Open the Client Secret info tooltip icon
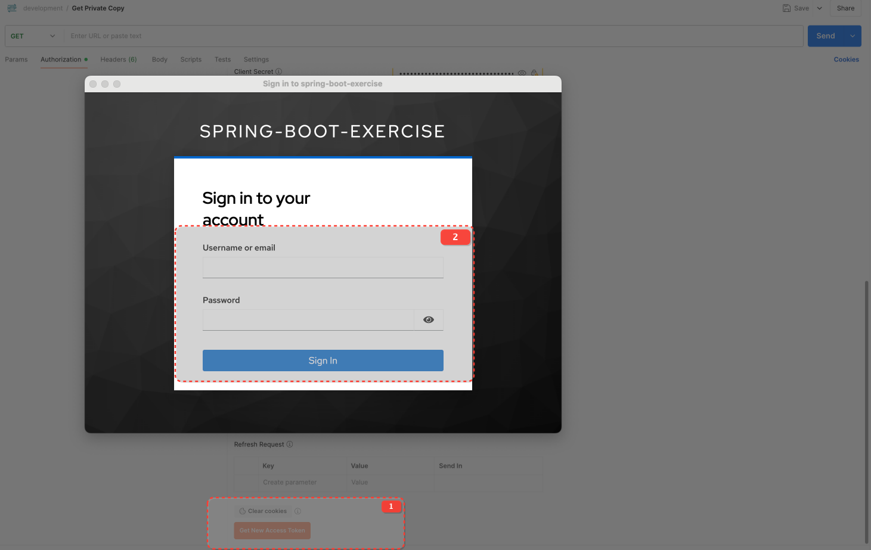 tap(279, 71)
